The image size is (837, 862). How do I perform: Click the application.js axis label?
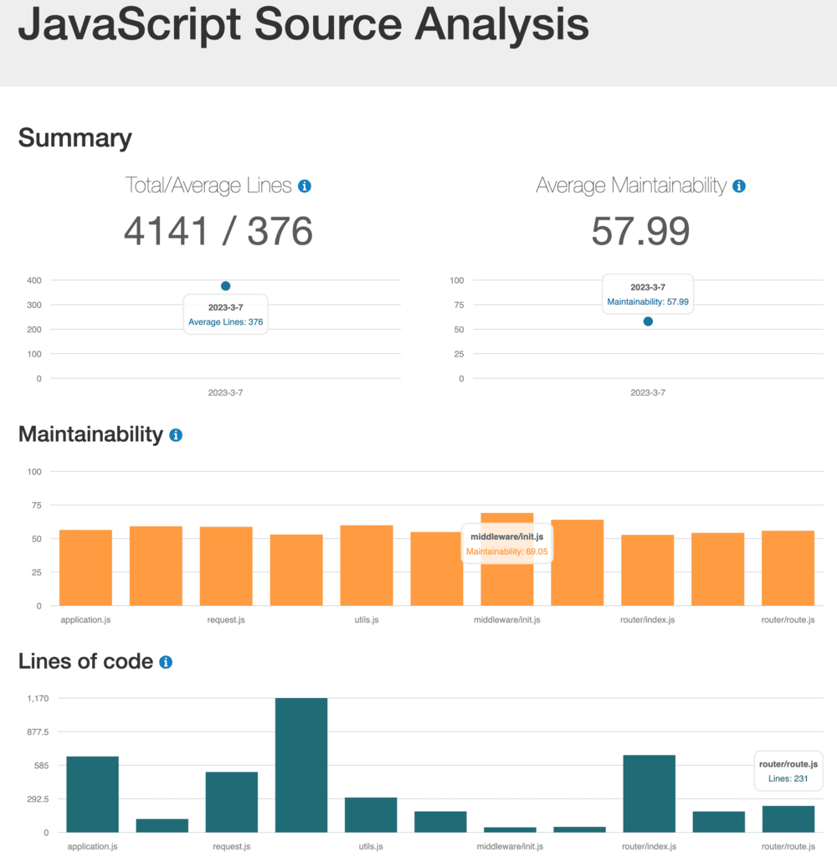pyautogui.click(x=85, y=619)
